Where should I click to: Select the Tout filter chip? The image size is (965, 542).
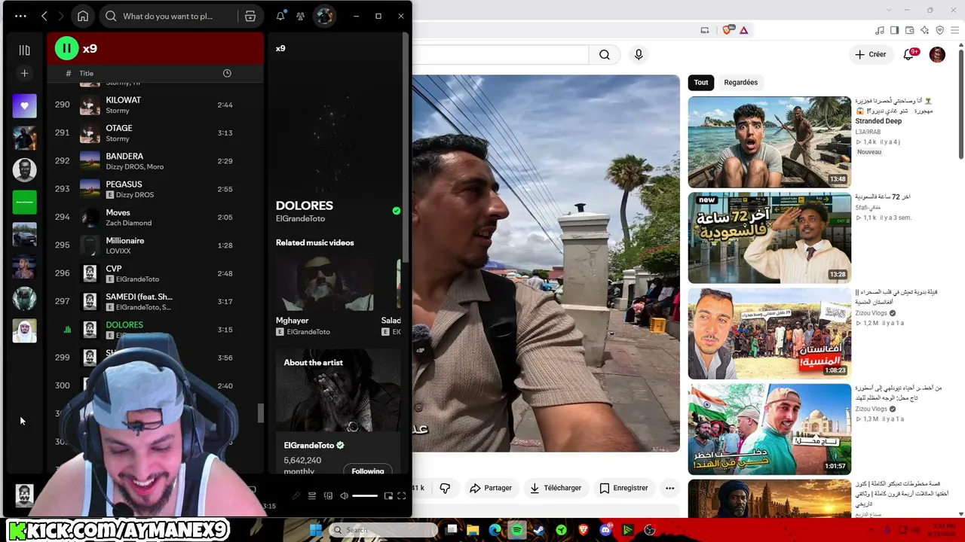[701, 82]
